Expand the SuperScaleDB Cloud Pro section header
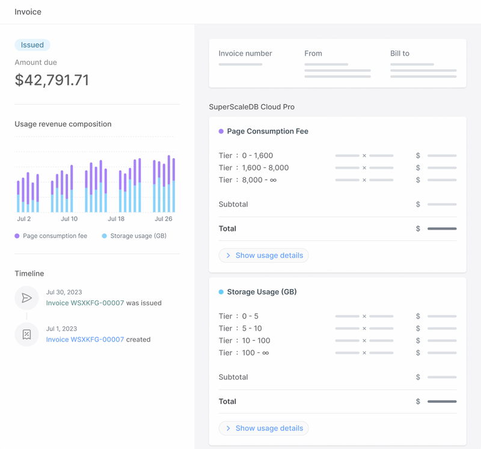The width and height of the screenshot is (481, 449). tap(252, 106)
